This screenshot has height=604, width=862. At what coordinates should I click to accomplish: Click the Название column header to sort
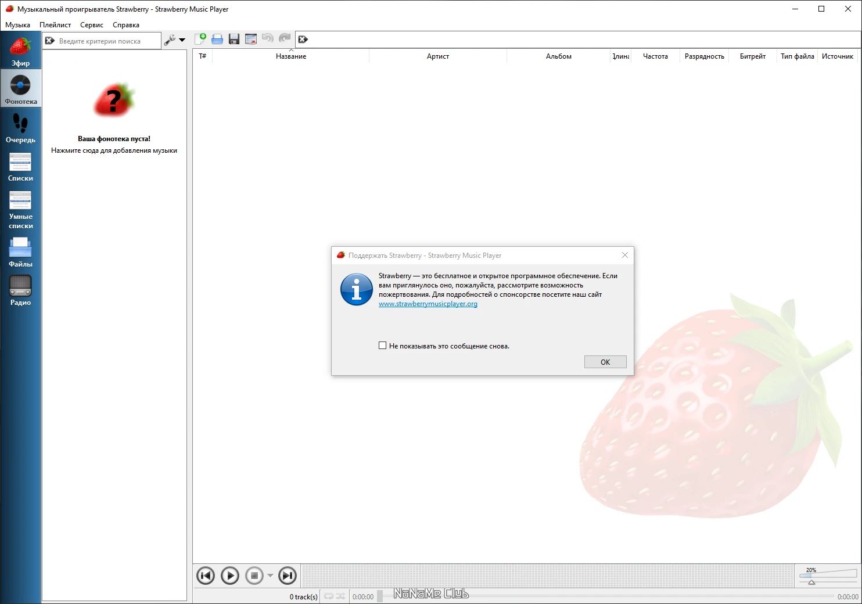coord(290,56)
